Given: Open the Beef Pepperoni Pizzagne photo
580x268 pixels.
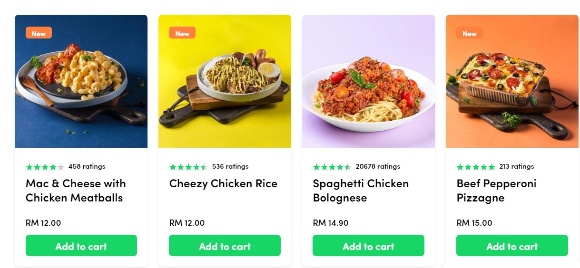Looking at the screenshot, I should (512, 81).
